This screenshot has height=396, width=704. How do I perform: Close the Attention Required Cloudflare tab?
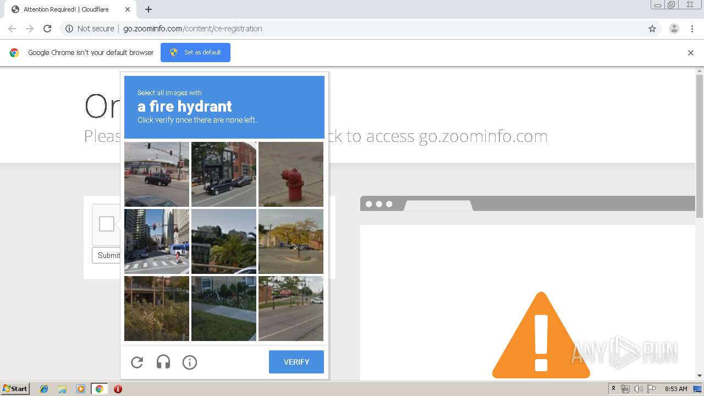click(128, 9)
